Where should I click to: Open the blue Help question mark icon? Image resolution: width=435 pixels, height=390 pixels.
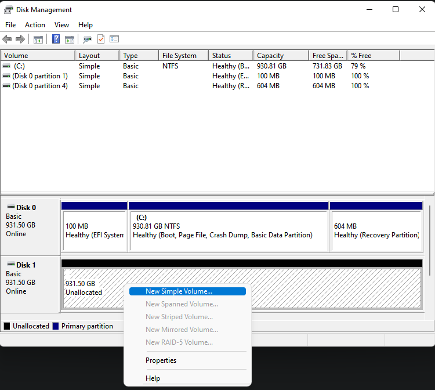tap(56, 39)
